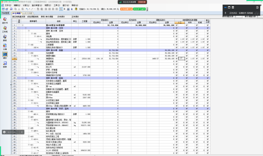Viewport: 263px width, 156px height.
Task: Click 费率/单价调整 button
Action: pyautogui.click(x=47, y=17)
